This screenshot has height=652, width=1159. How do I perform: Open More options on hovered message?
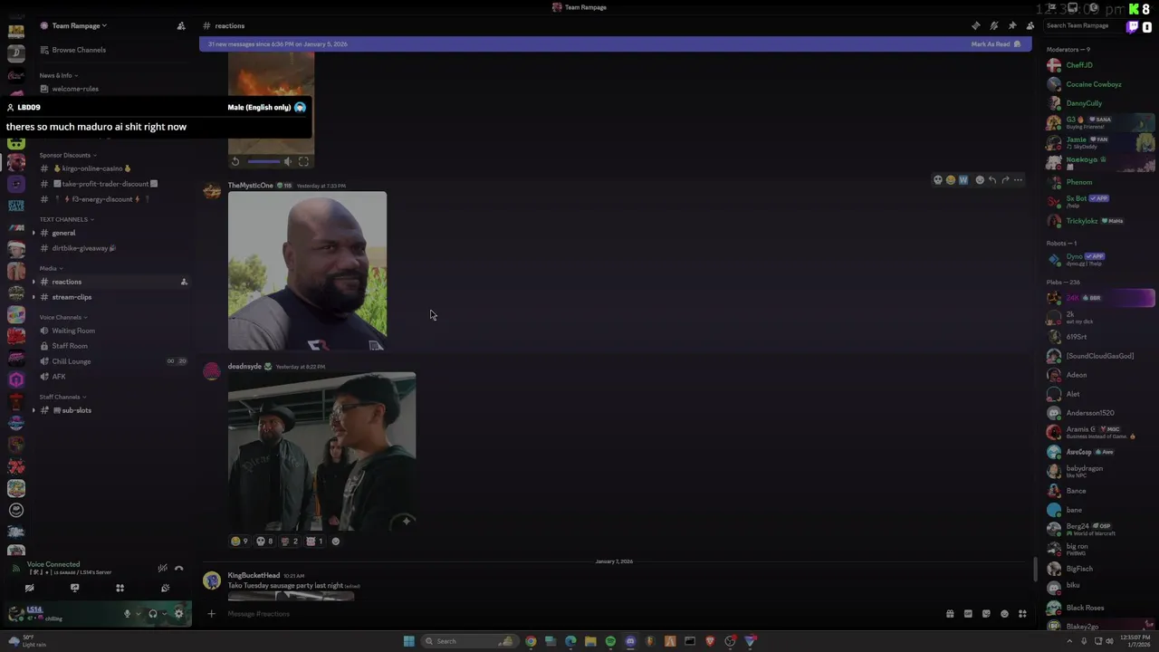pos(1018,180)
